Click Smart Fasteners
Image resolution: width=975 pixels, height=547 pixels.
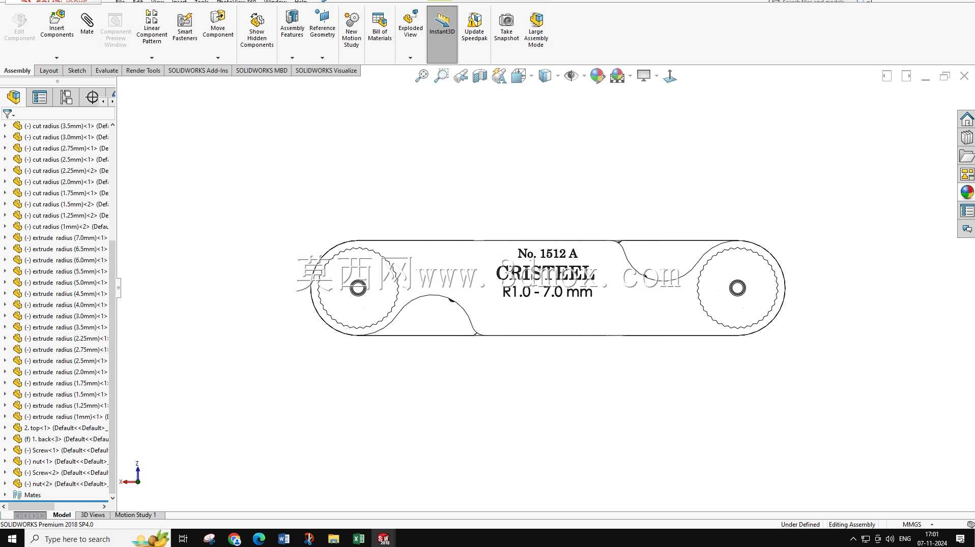185,27
